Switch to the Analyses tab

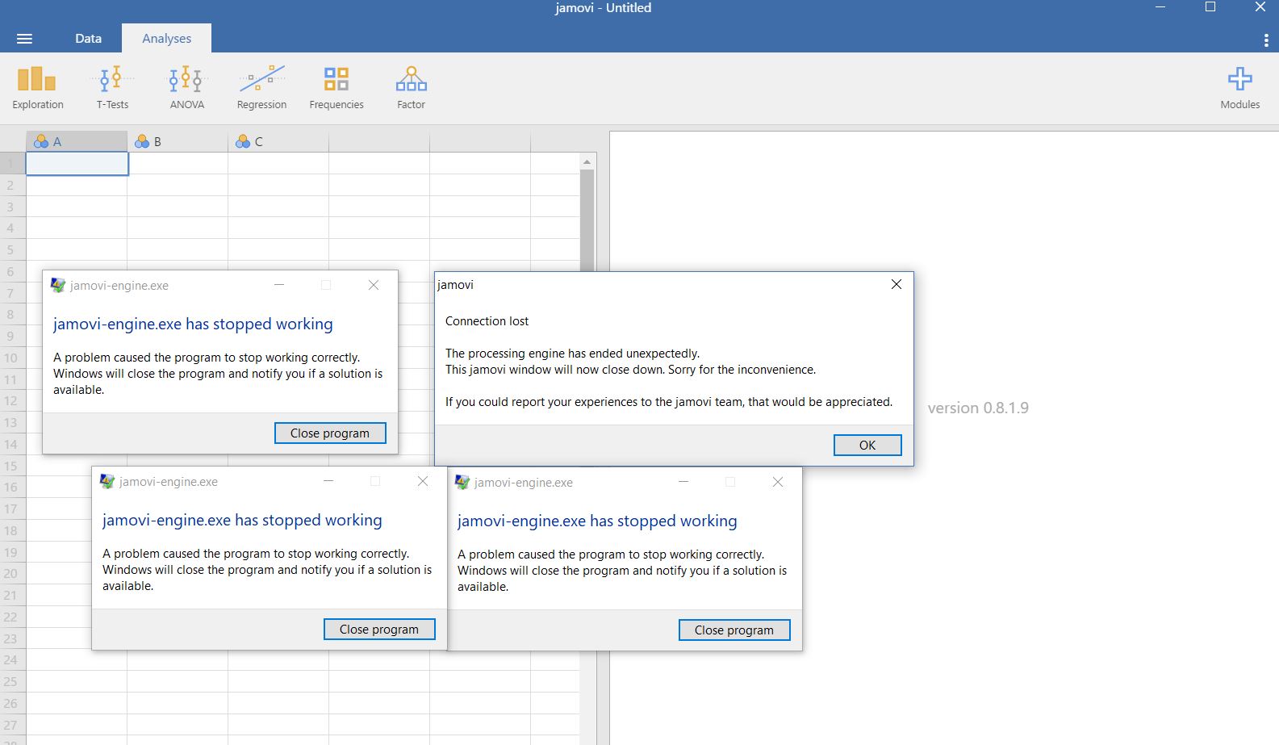point(167,38)
